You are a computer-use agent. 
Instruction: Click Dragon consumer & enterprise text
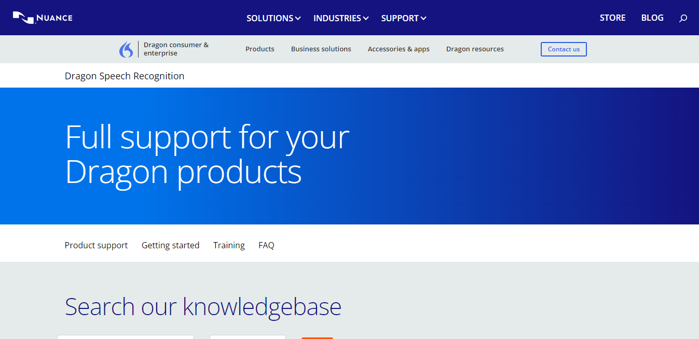[x=176, y=49]
